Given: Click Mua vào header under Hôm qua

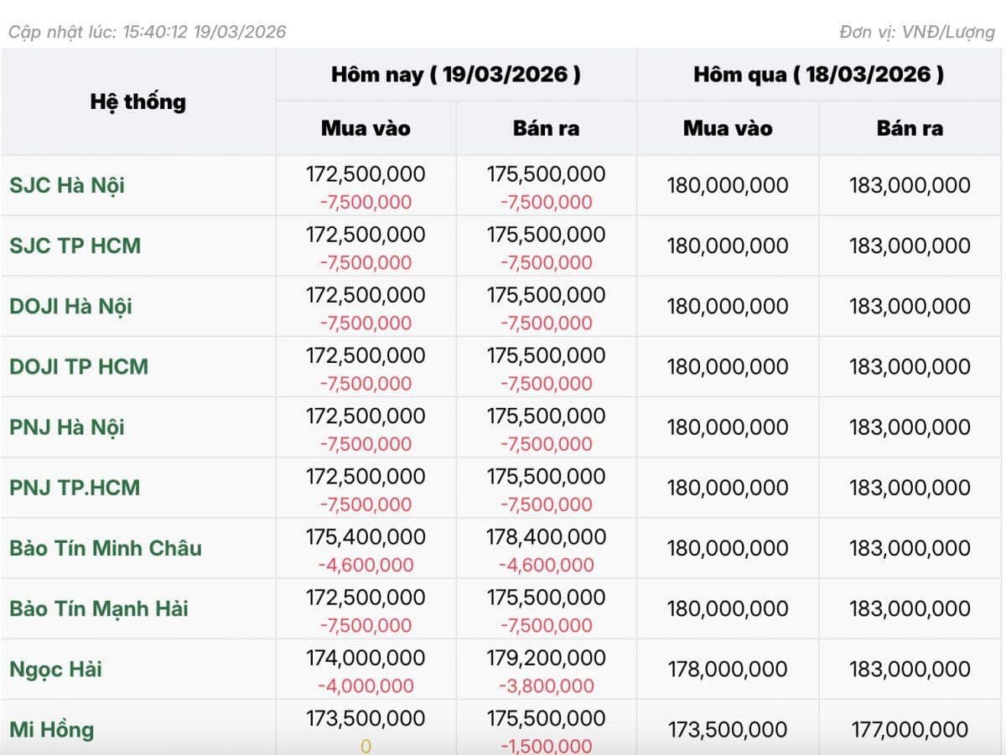Looking at the screenshot, I should (x=728, y=128).
